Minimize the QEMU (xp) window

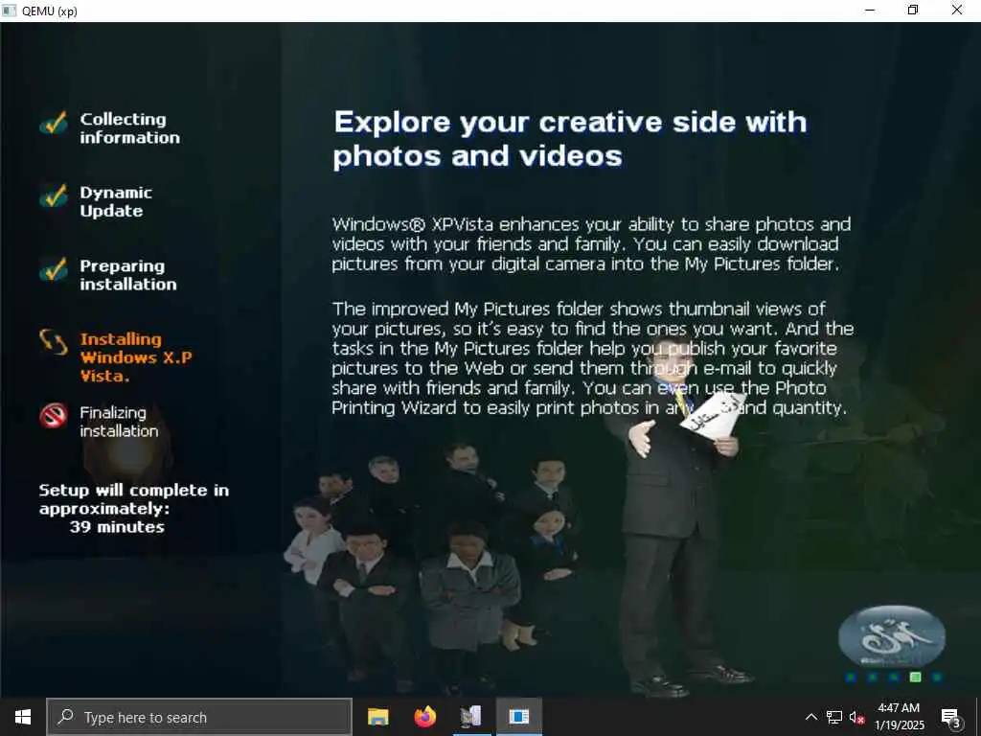click(x=870, y=10)
